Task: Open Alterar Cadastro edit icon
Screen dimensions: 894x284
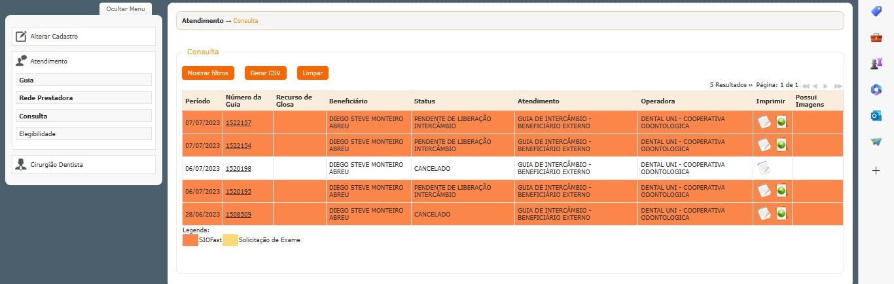Action: (x=21, y=37)
